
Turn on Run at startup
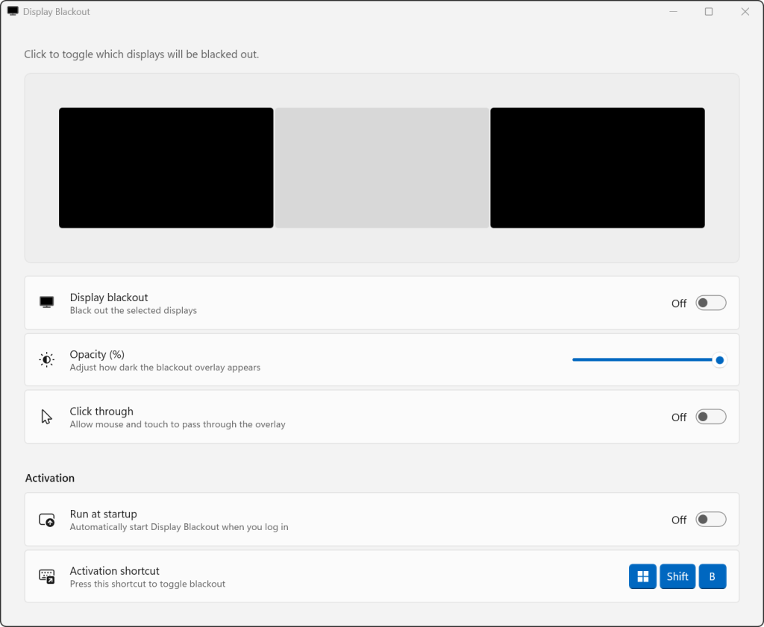pyautogui.click(x=710, y=519)
